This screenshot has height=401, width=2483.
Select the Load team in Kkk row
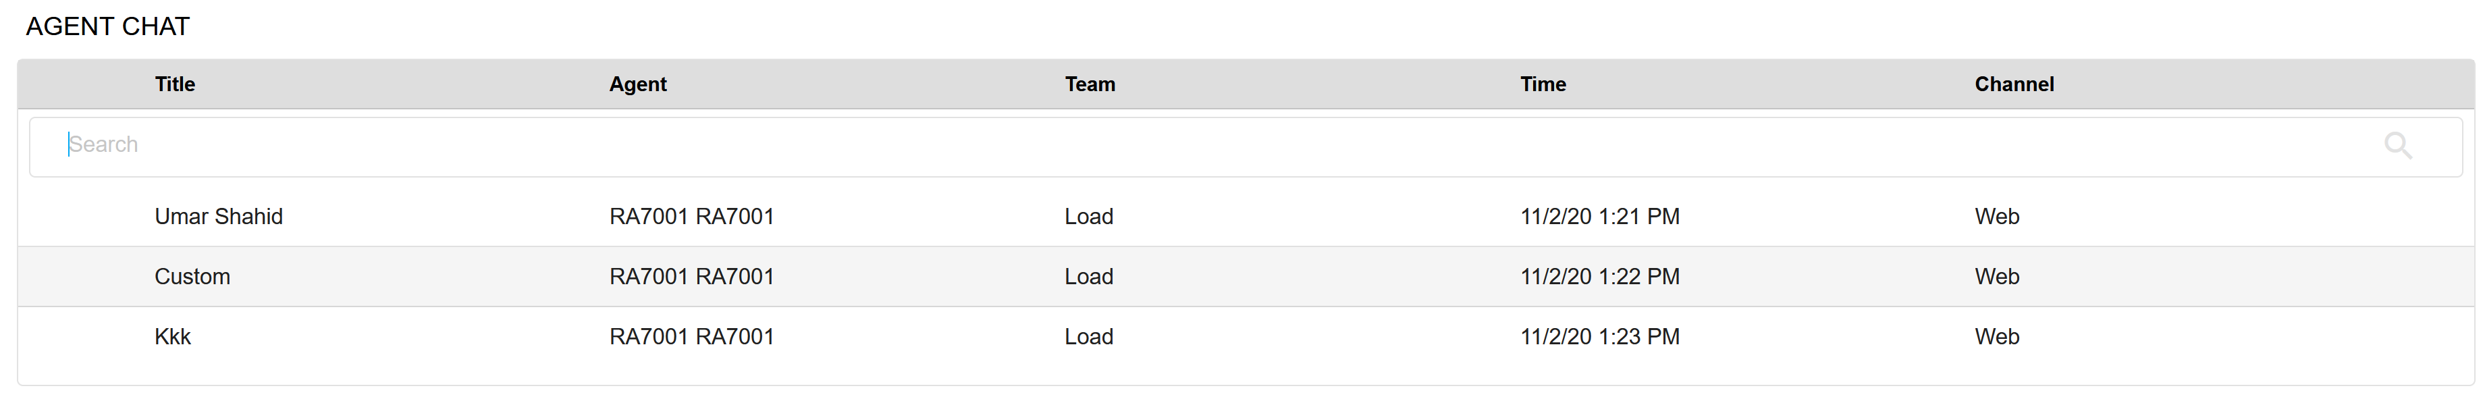[1088, 336]
